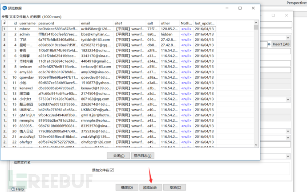Select username '先锋掌'
Image resolution: width=307 pixels, height=192 pixels.
click(x=24, y=56)
